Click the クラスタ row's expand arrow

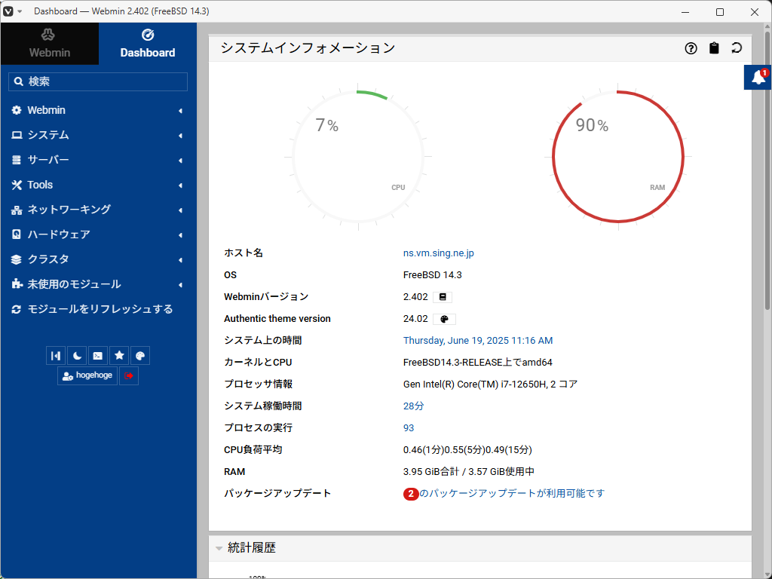181,260
